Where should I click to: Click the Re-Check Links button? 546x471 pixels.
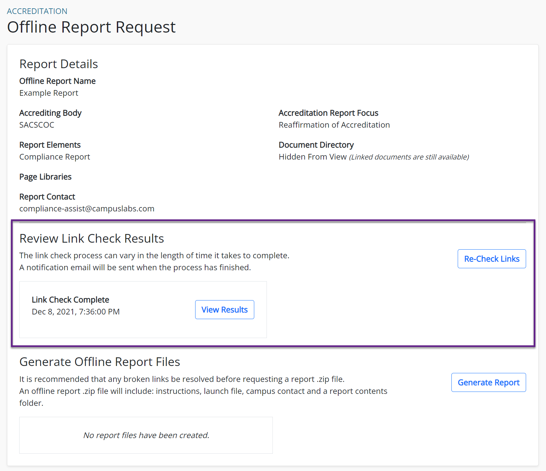coord(492,259)
